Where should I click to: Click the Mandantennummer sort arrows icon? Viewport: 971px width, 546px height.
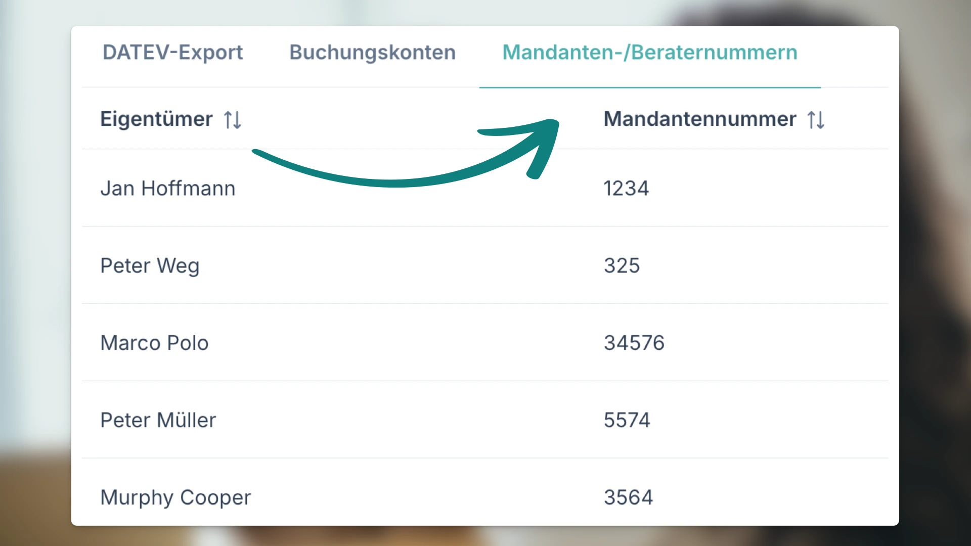[x=816, y=120]
